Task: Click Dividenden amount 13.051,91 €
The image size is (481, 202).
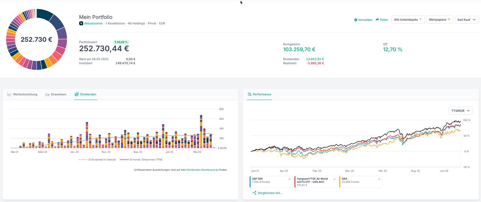Action: 315,59
